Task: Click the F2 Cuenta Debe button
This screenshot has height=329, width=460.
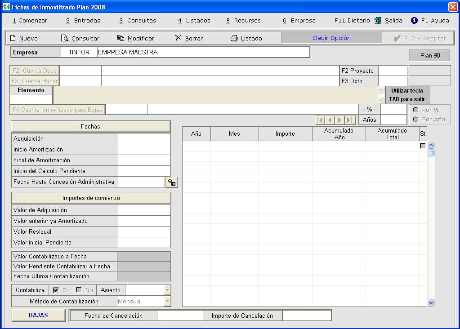Action: 35,71
